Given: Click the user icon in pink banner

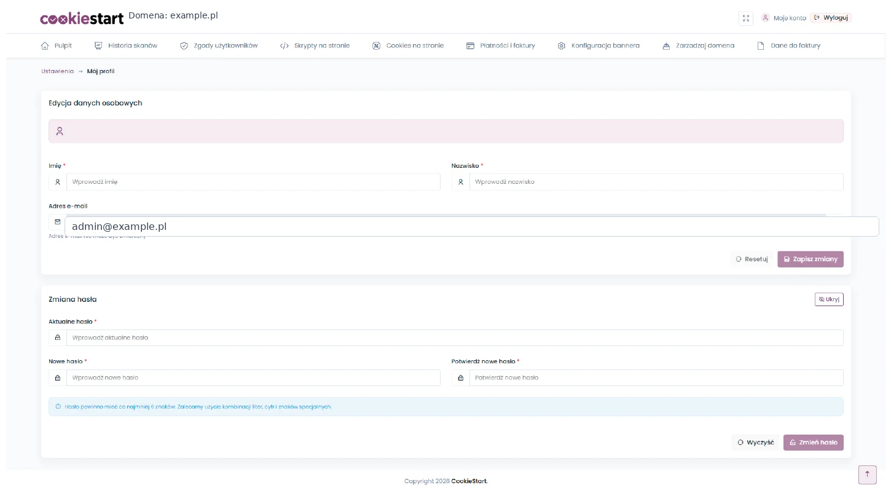Looking at the screenshot, I should (x=60, y=131).
